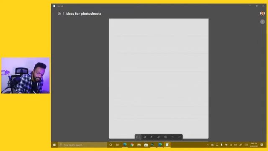Redo the last ink action

(179, 137)
